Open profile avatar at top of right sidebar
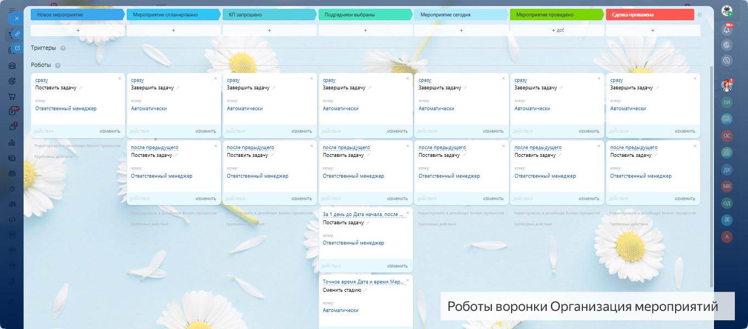Image resolution: width=748 pixels, height=329 pixels. coord(727,11)
